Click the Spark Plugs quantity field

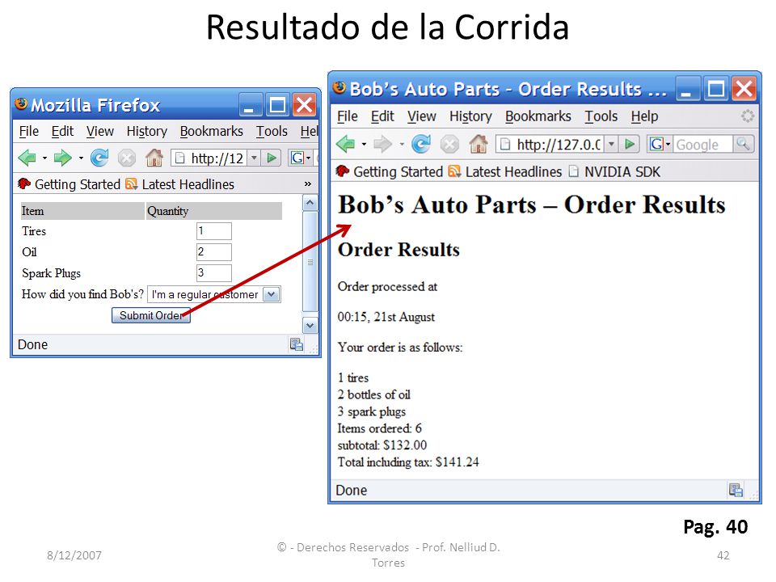[213, 272]
